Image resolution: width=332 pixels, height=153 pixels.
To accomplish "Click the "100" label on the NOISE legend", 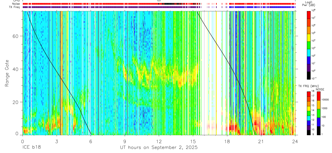I will (x=324, y=117).
